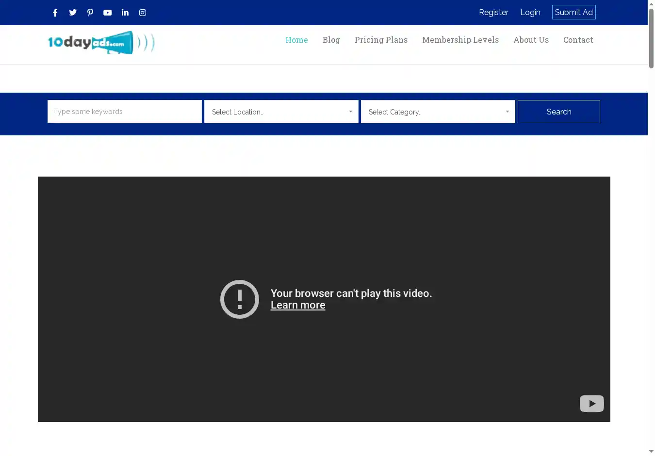Open the Twitter social icon

[73, 13]
